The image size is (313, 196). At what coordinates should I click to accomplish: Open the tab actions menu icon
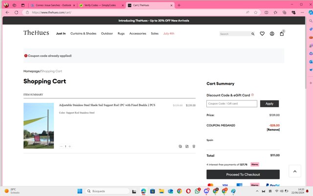pyautogui.click(x=23, y=5)
